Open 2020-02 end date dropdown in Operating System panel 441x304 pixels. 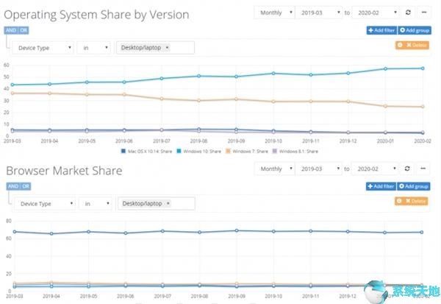click(376, 13)
